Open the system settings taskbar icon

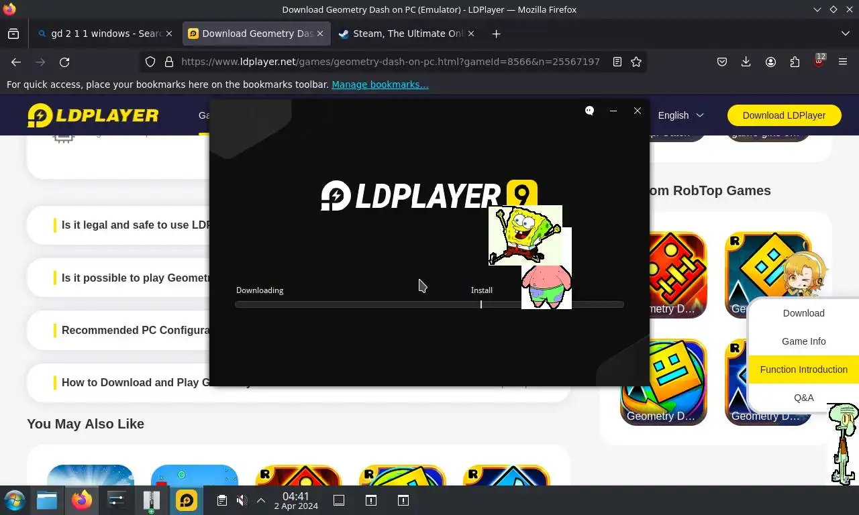coord(117,500)
